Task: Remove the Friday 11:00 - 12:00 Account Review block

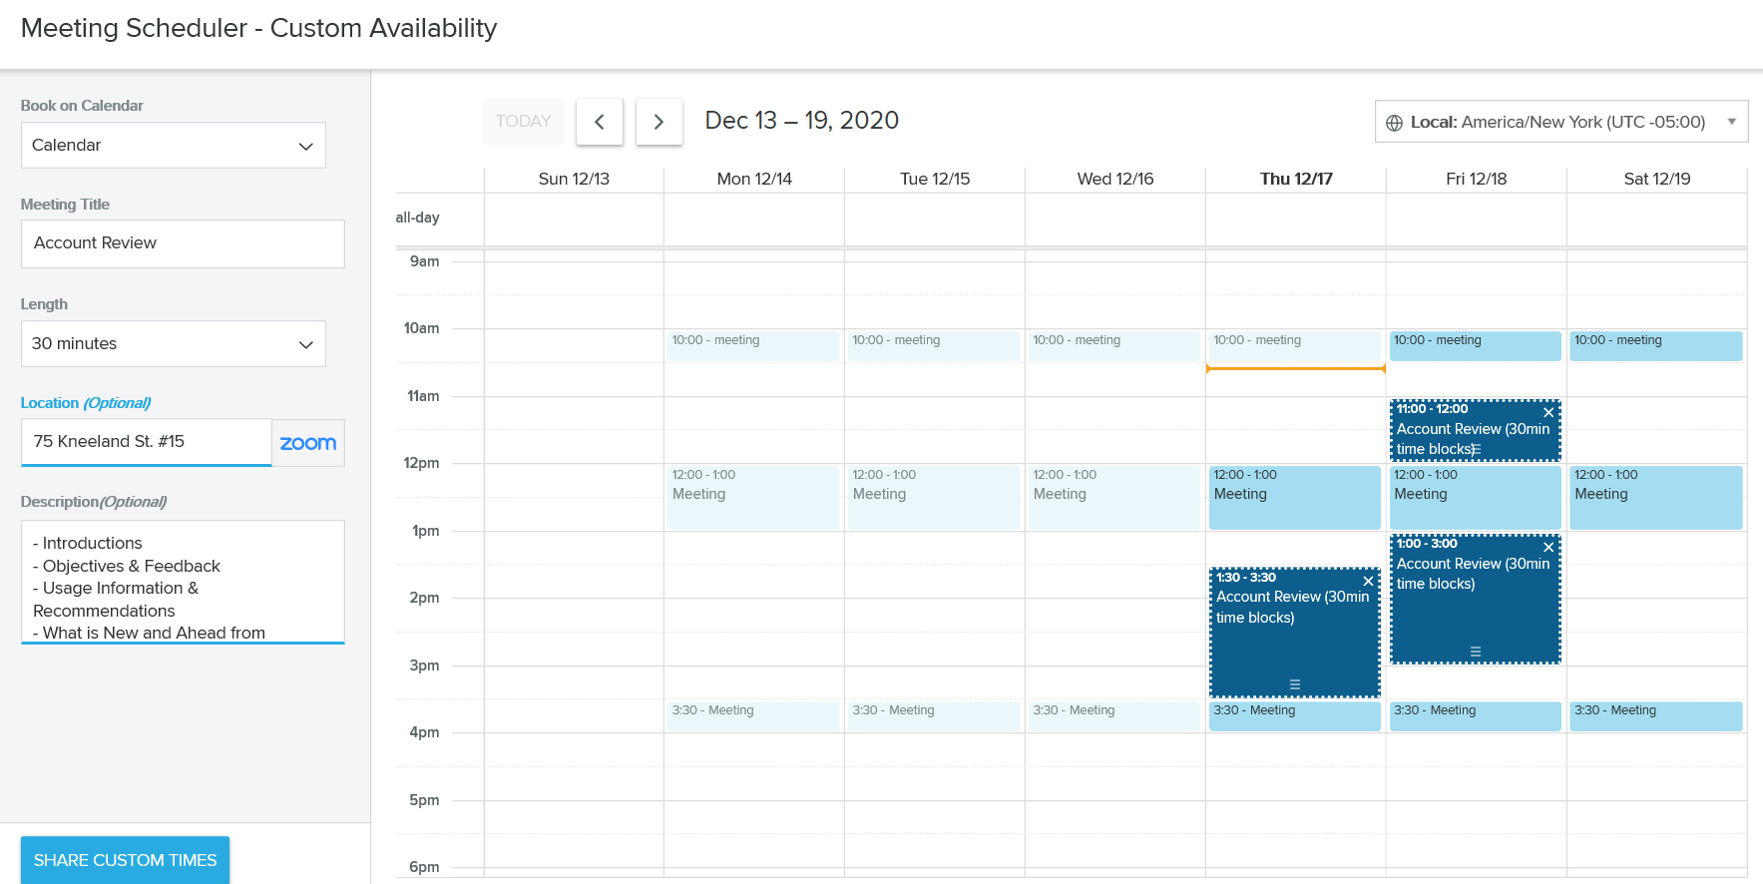Action: point(1548,412)
